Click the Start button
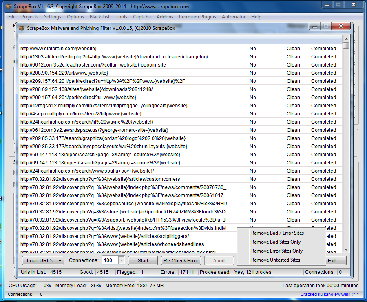 (x=143, y=260)
